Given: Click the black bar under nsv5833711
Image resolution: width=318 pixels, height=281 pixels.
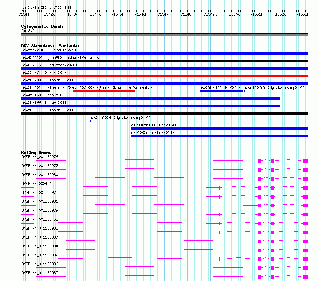Looking at the screenshot, I should click(164, 114).
